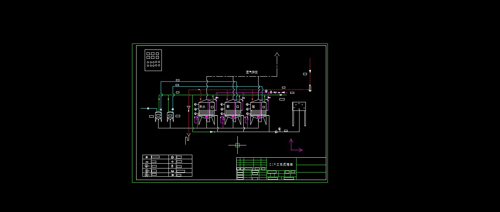Viewport: 500px width, 212px height.
Task: Click the 废气排放 text label
Action: 252,72
